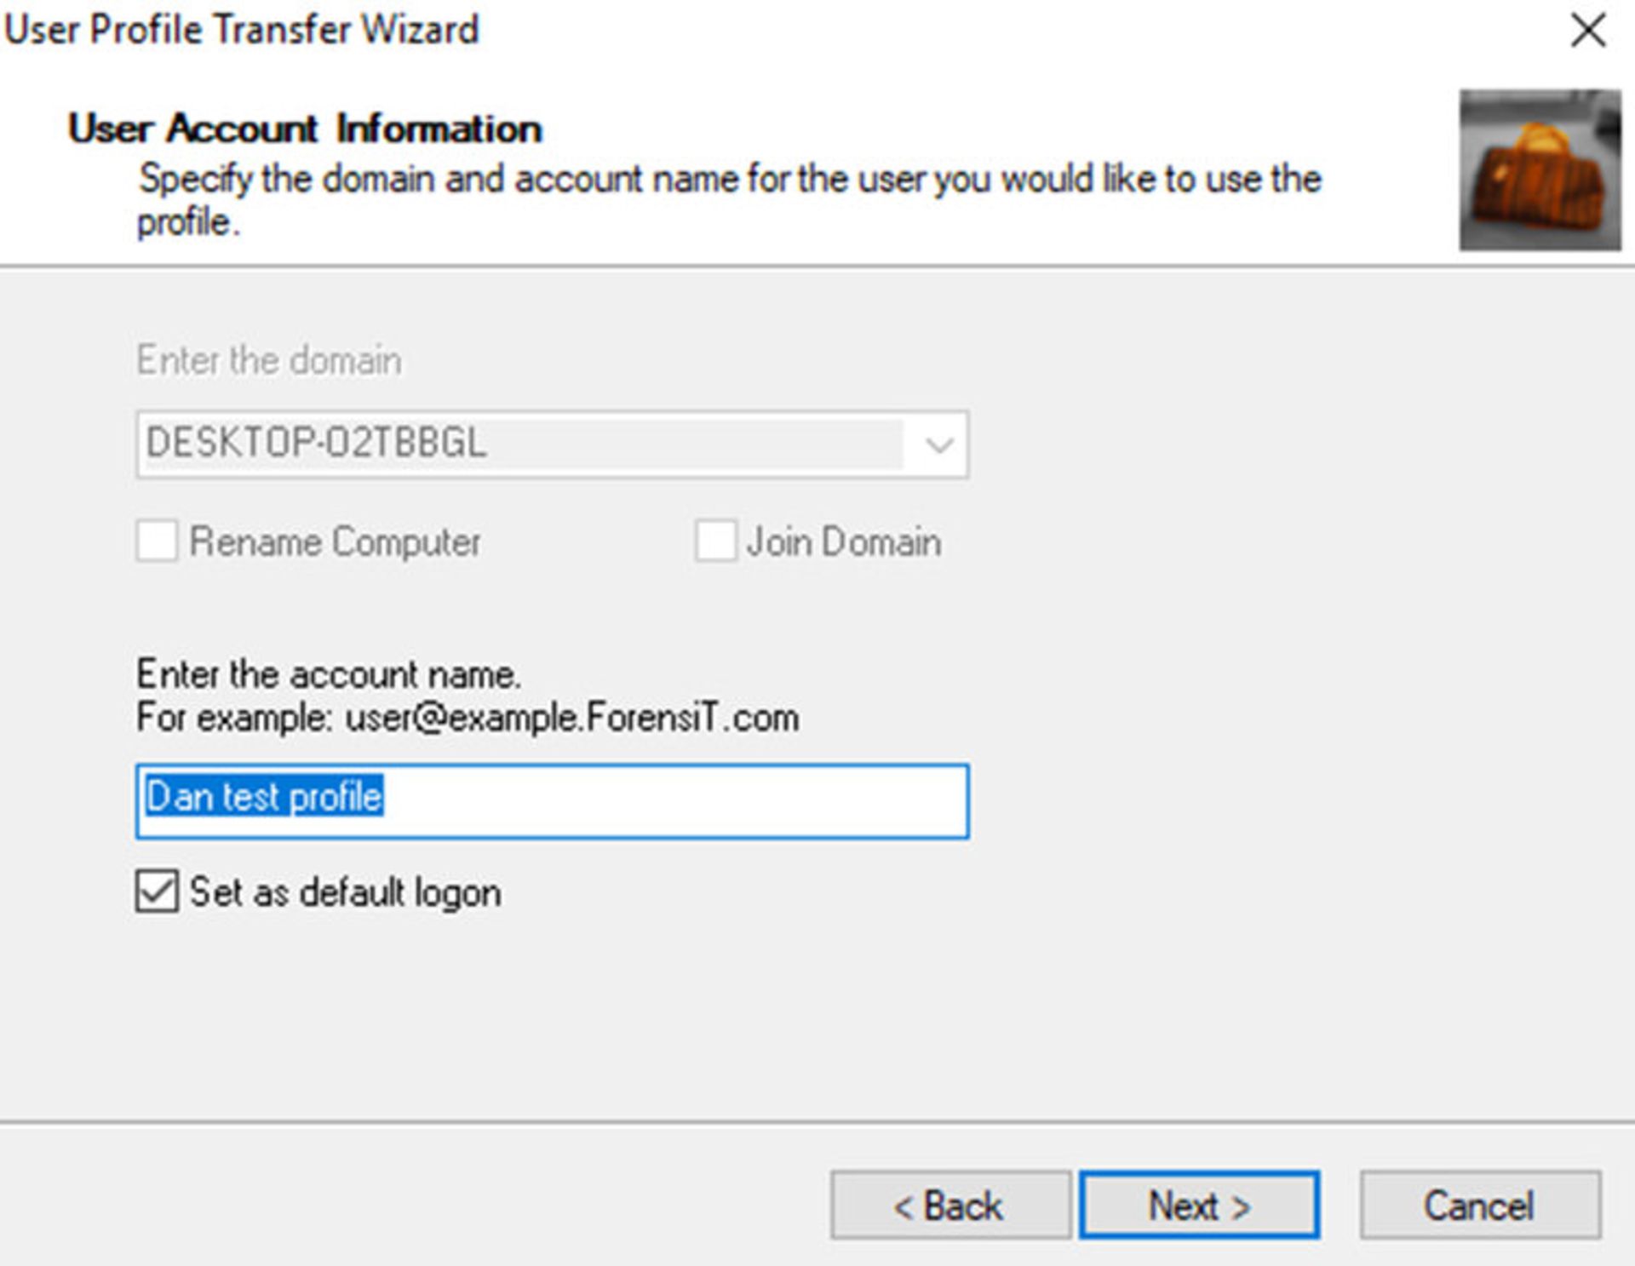Cancel the wizard with the Cancel button
Image resolution: width=1635 pixels, height=1266 pixels.
click(1480, 1205)
